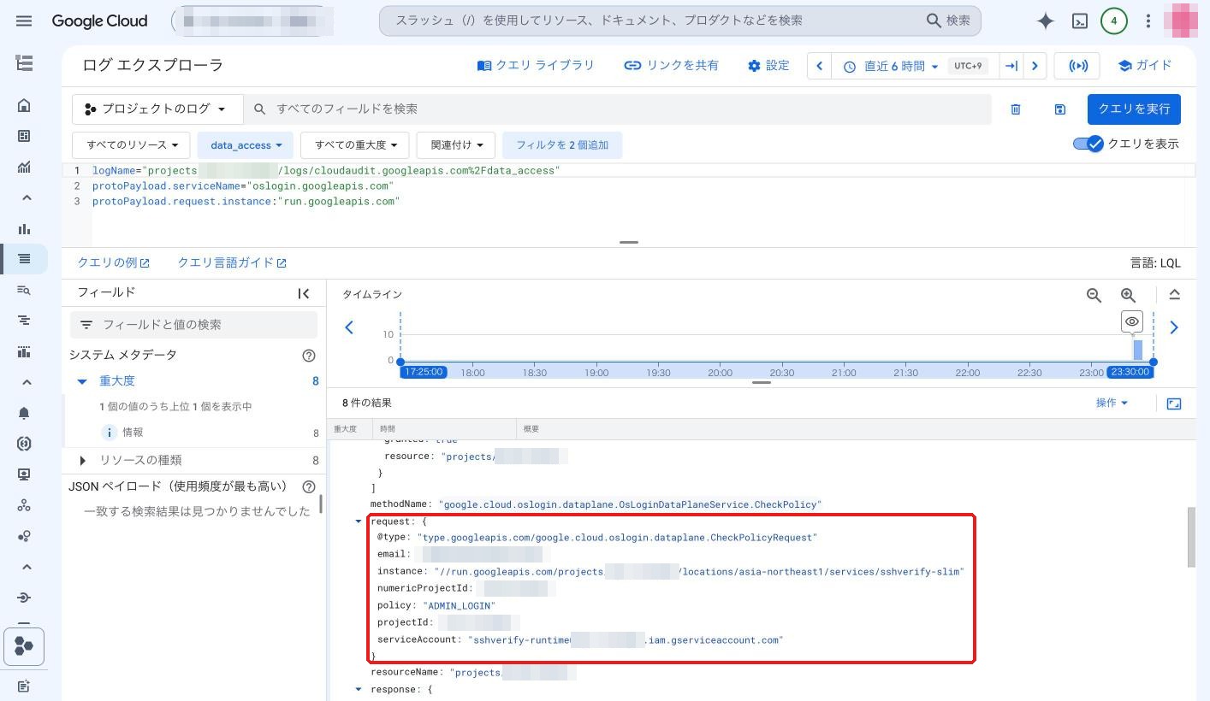The image size is (1210, 701).
Task: Save the current query with disk icon
Action: [x=1060, y=109]
